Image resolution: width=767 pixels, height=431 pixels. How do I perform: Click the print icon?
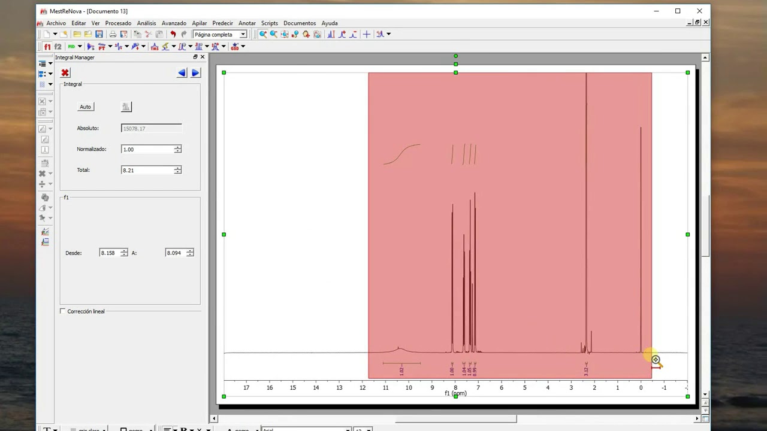click(113, 34)
